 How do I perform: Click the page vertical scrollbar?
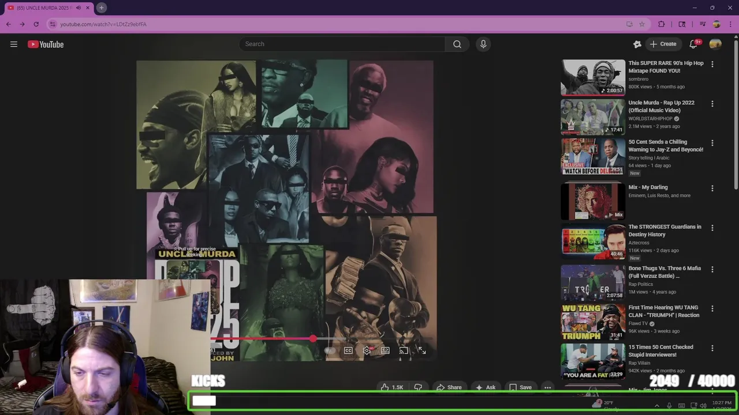point(736,115)
